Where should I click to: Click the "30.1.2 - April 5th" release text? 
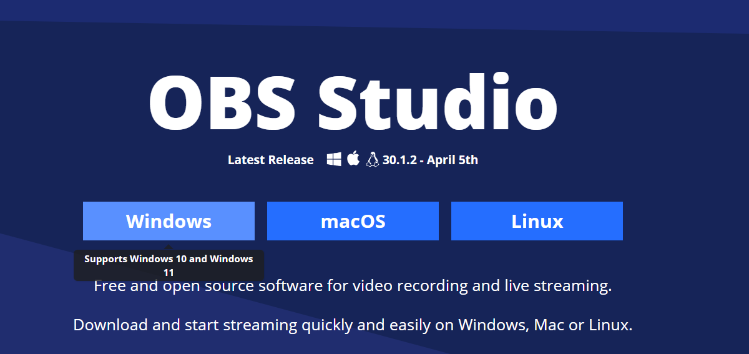430,160
